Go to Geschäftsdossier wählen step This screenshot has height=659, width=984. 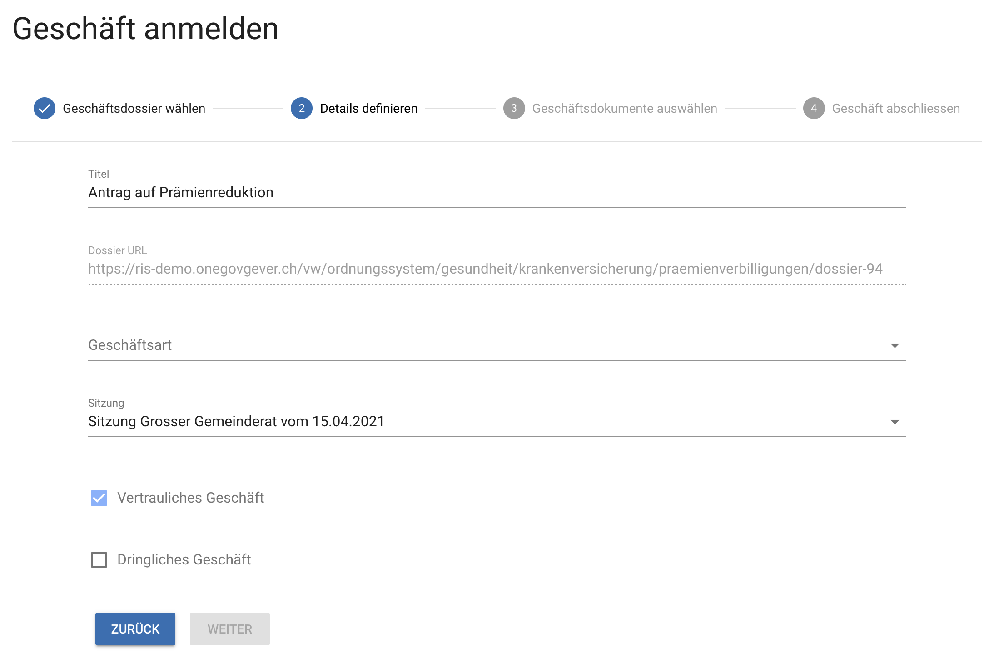tap(134, 109)
